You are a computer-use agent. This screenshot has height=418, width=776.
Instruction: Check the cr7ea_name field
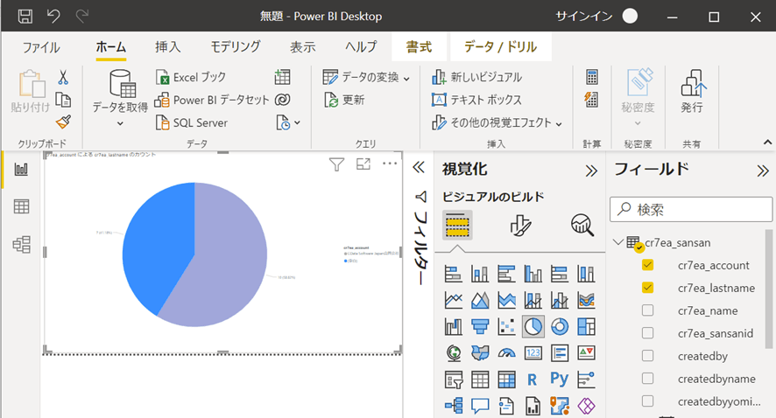point(647,310)
